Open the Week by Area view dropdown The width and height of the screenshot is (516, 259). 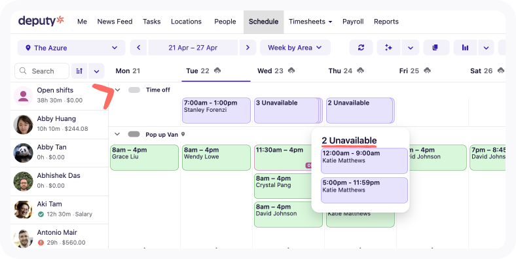point(295,48)
